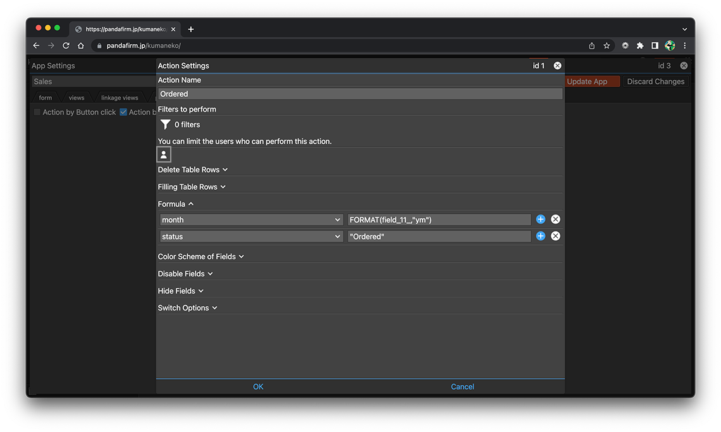Open the status field dropdown
The image size is (721, 432).
[250, 237]
